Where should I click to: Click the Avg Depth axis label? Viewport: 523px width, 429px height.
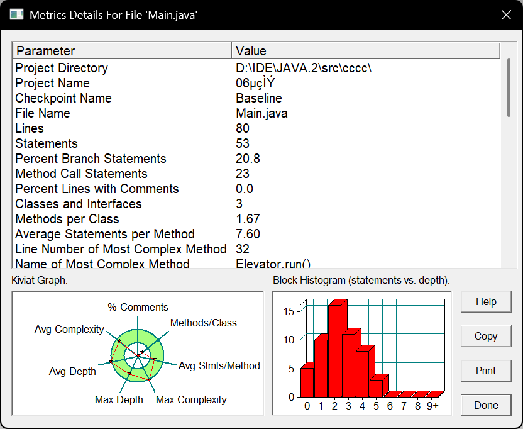click(72, 371)
